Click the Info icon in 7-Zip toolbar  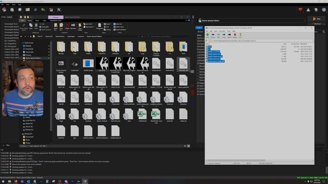tap(240, 35)
